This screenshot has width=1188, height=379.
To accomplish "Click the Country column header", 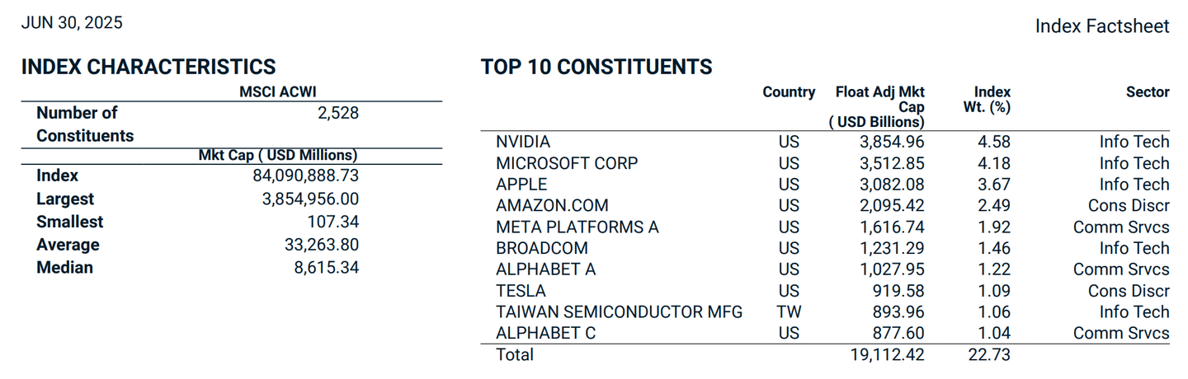I will [789, 92].
